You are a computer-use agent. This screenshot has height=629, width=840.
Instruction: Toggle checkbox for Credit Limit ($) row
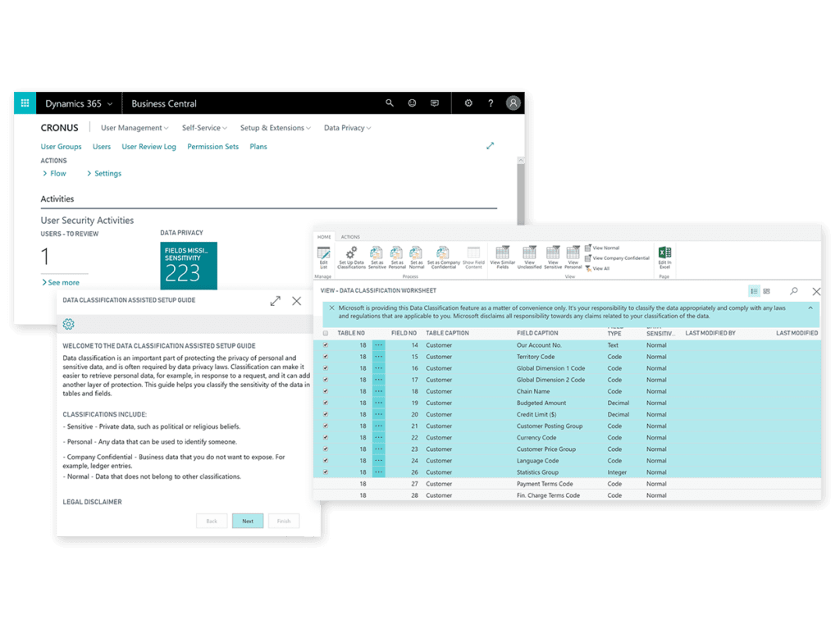coord(325,415)
